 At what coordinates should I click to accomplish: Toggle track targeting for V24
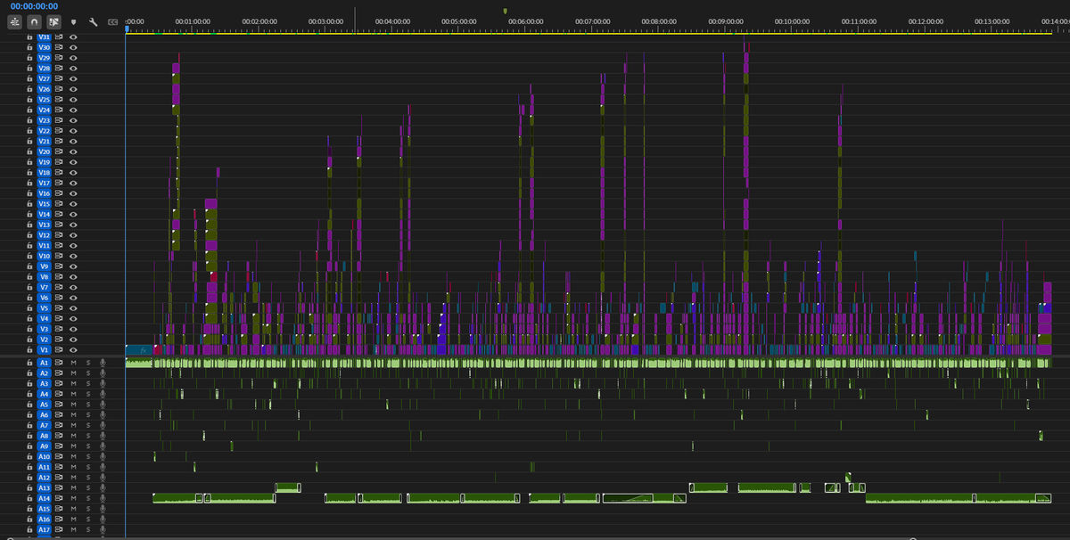(x=45, y=110)
